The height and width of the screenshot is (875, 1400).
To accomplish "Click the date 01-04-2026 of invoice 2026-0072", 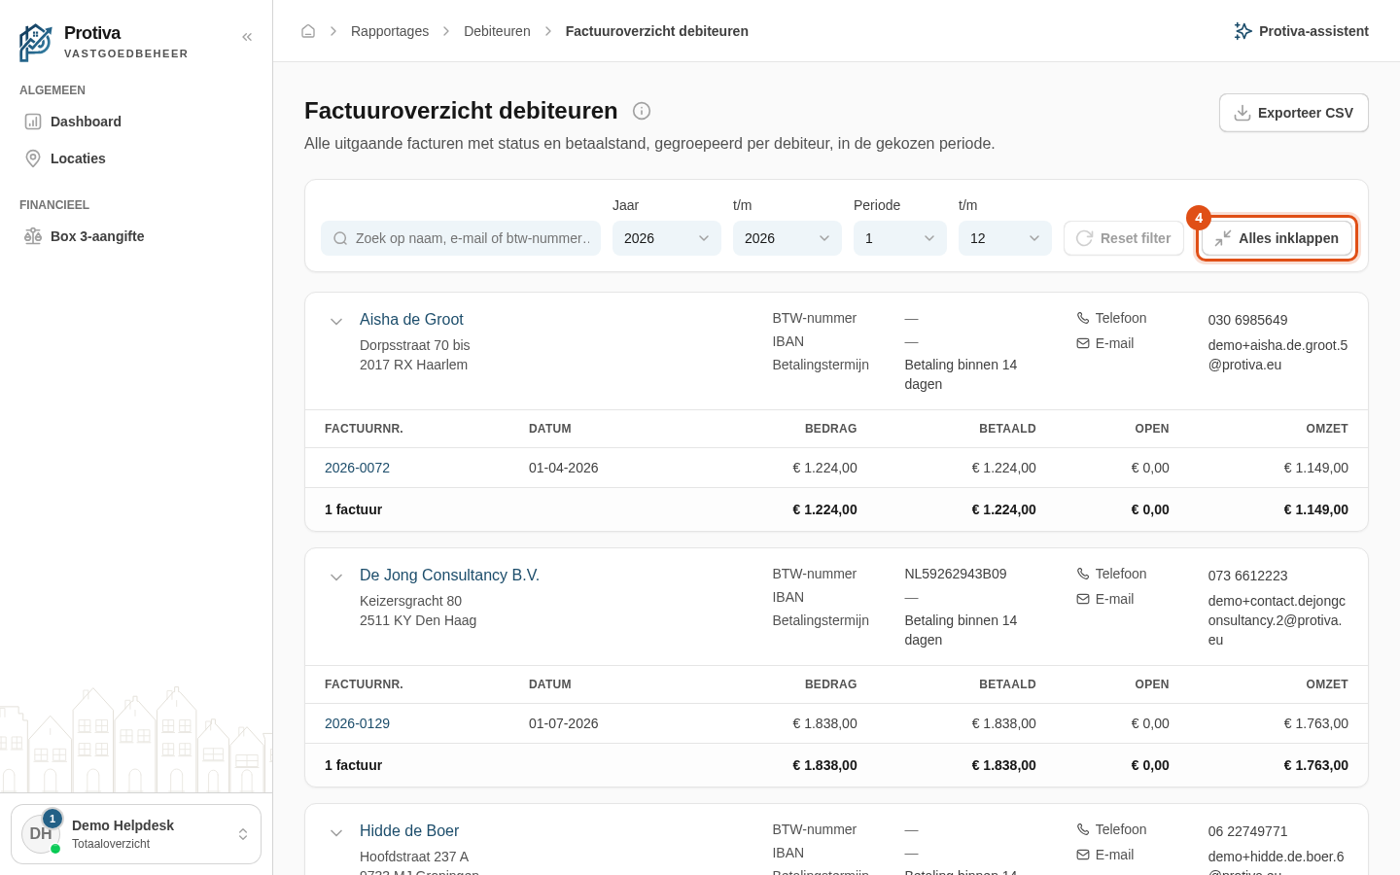I will tap(564, 468).
